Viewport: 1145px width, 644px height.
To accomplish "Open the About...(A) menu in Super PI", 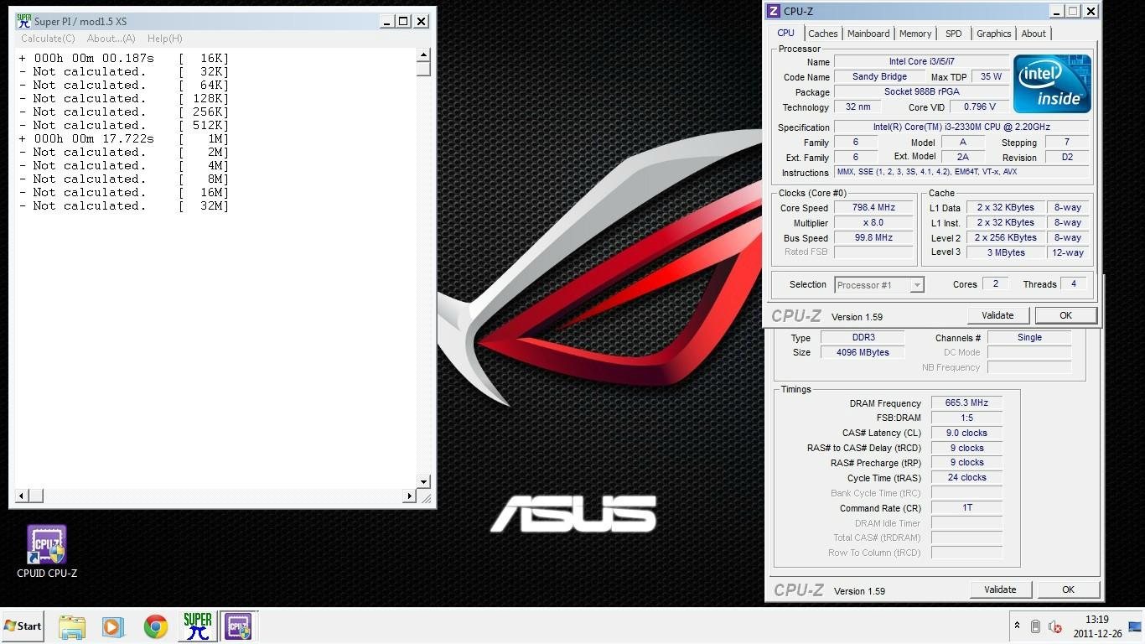I will [x=111, y=39].
